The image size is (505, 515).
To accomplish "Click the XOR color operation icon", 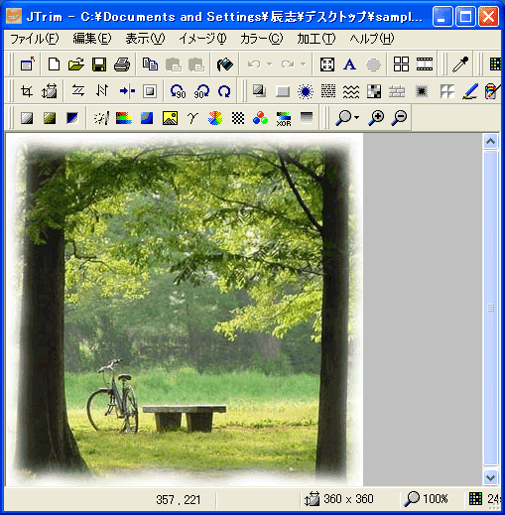I will click(x=284, y=118).
